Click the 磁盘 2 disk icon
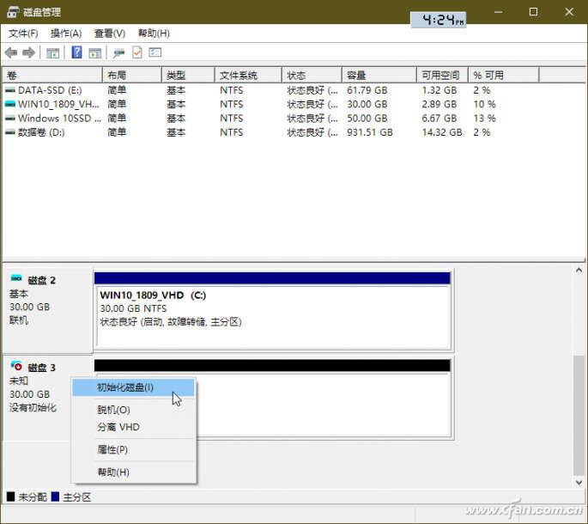588x524 pixels. [16, 278]
